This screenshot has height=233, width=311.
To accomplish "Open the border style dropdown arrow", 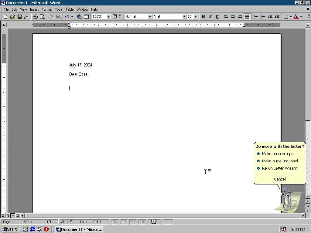I will (x=291, y=17).
